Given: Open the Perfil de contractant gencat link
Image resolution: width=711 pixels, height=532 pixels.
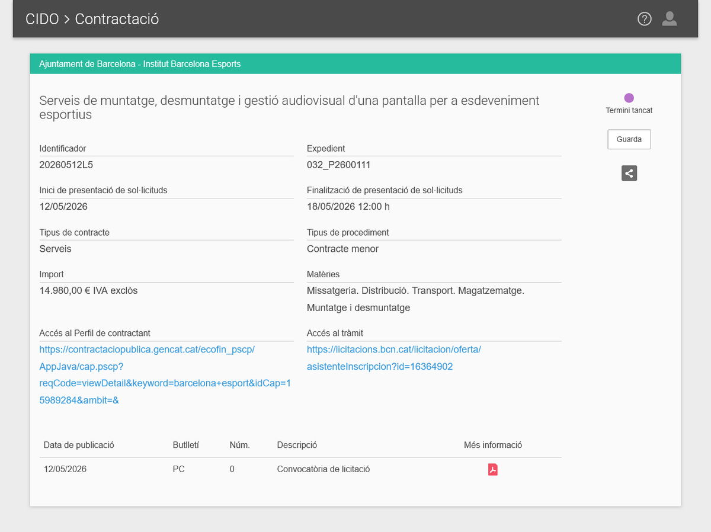Looking at the screenshot, I should click(x=165, y=375).
